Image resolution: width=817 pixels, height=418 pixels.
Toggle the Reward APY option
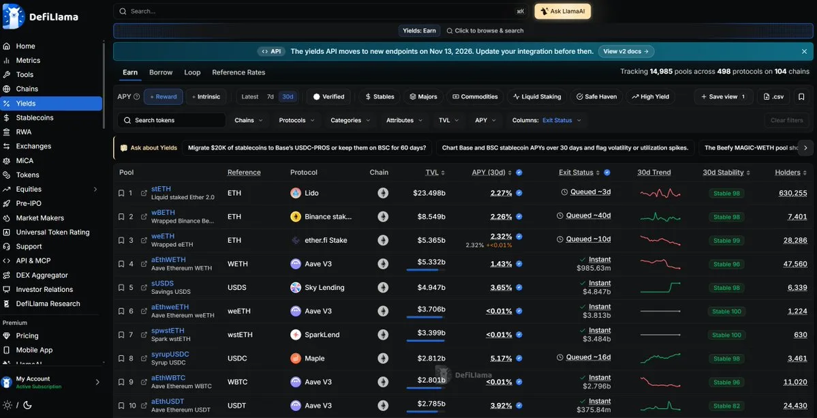click(163, 96)
